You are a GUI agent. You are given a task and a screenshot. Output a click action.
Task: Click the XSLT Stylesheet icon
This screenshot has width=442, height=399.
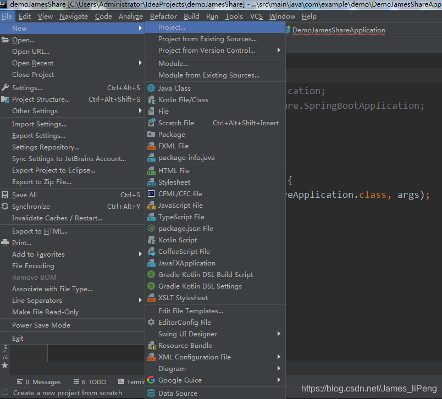(151, 297)
